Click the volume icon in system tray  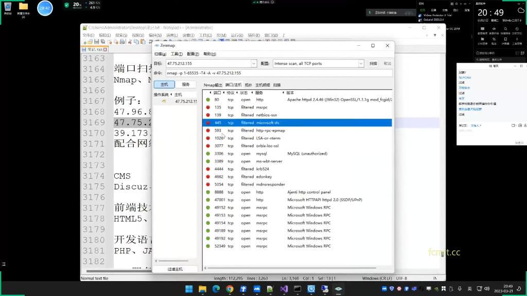(487, 289)
